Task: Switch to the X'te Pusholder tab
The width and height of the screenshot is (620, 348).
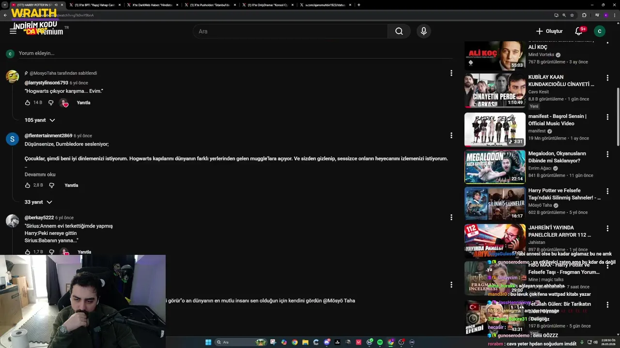Action: point(210,5)
